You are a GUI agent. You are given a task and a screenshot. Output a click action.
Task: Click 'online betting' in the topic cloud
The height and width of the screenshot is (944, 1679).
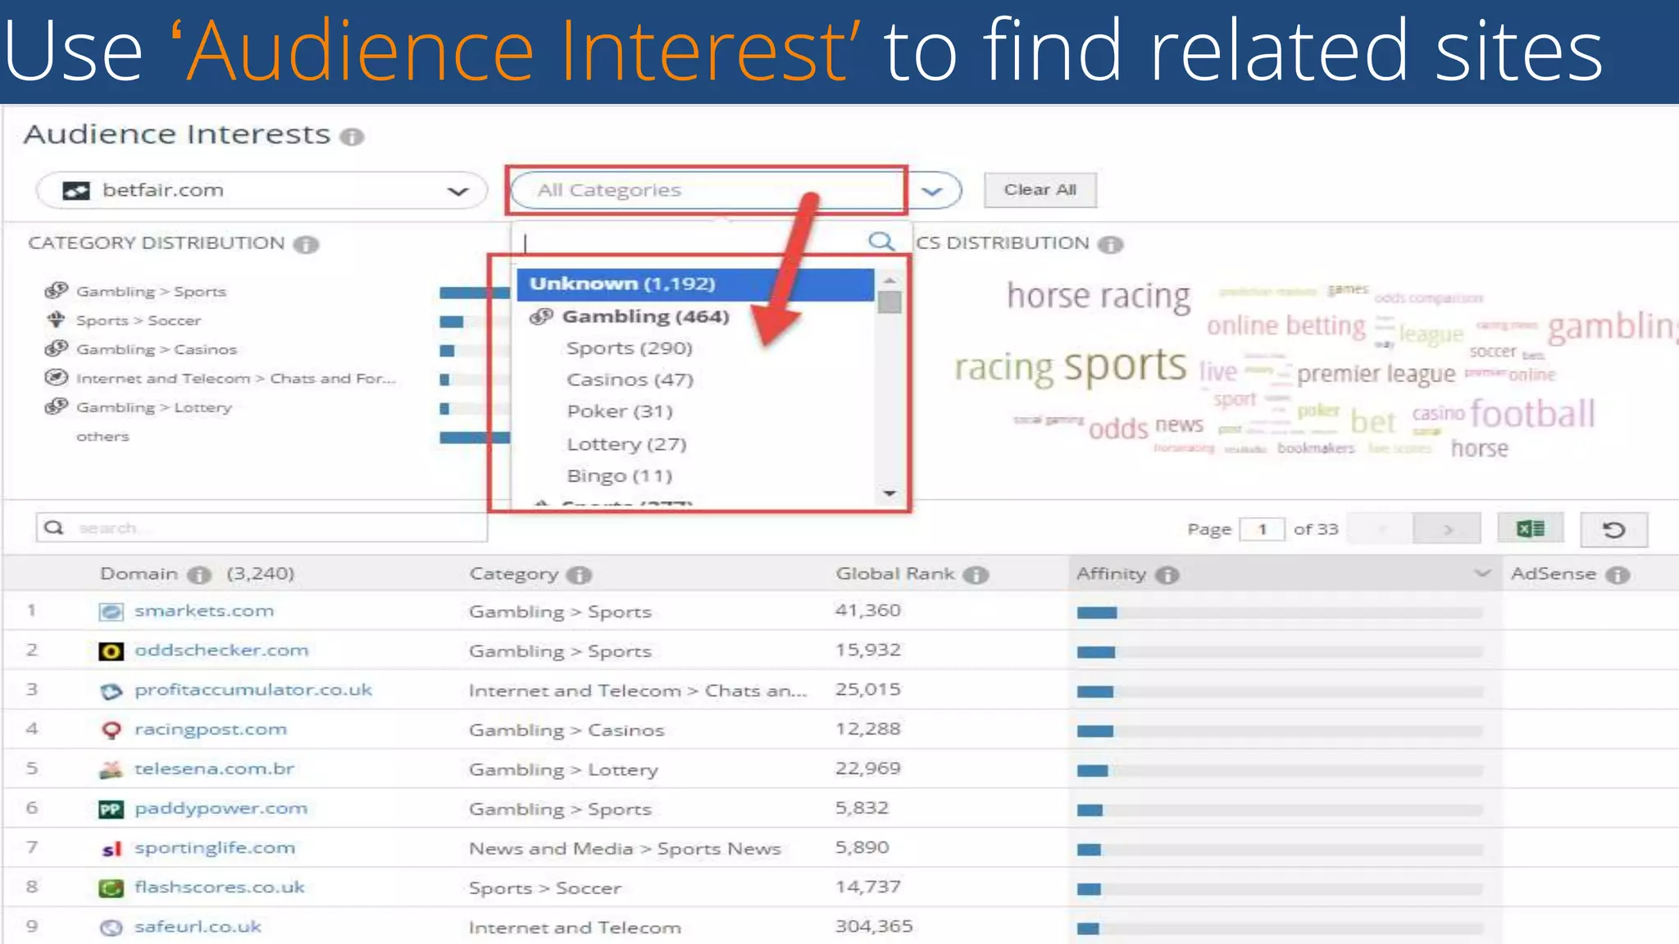coord(1285,326)
